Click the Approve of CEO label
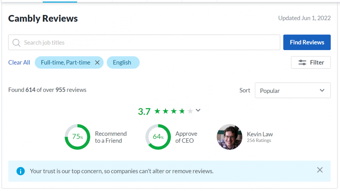The image size is (340, 191). pyautogui.click(x=186, y=137)
